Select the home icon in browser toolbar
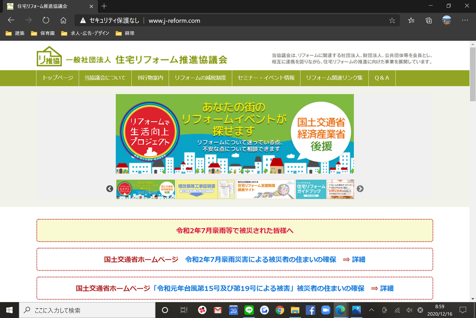This screenshot has height=318, width=476. click(63, 20)
